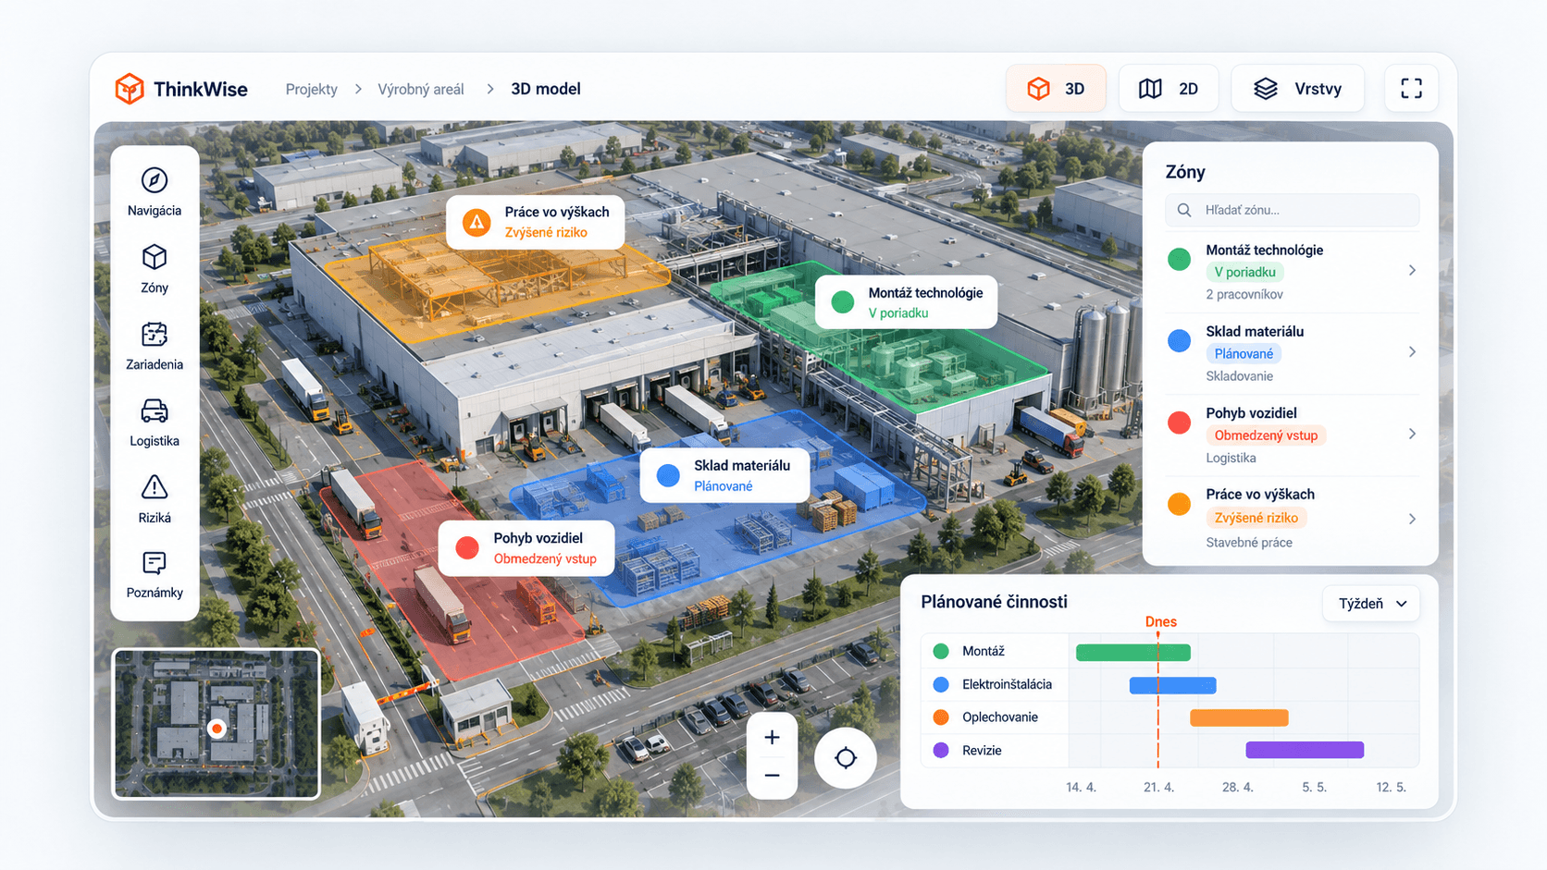Click the search magnifier icon in Zóny
This screenshot has width=1547, height=870.
pyautogui.click(x=1183, y=210)
